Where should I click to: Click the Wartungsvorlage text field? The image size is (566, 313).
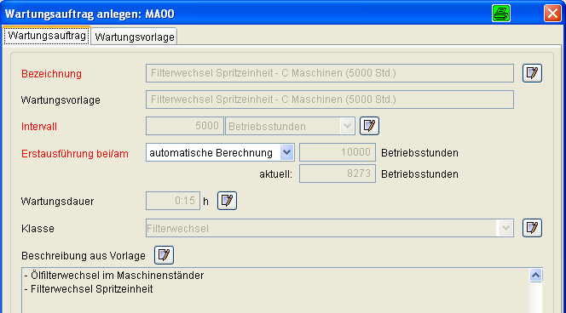point(330,100)
